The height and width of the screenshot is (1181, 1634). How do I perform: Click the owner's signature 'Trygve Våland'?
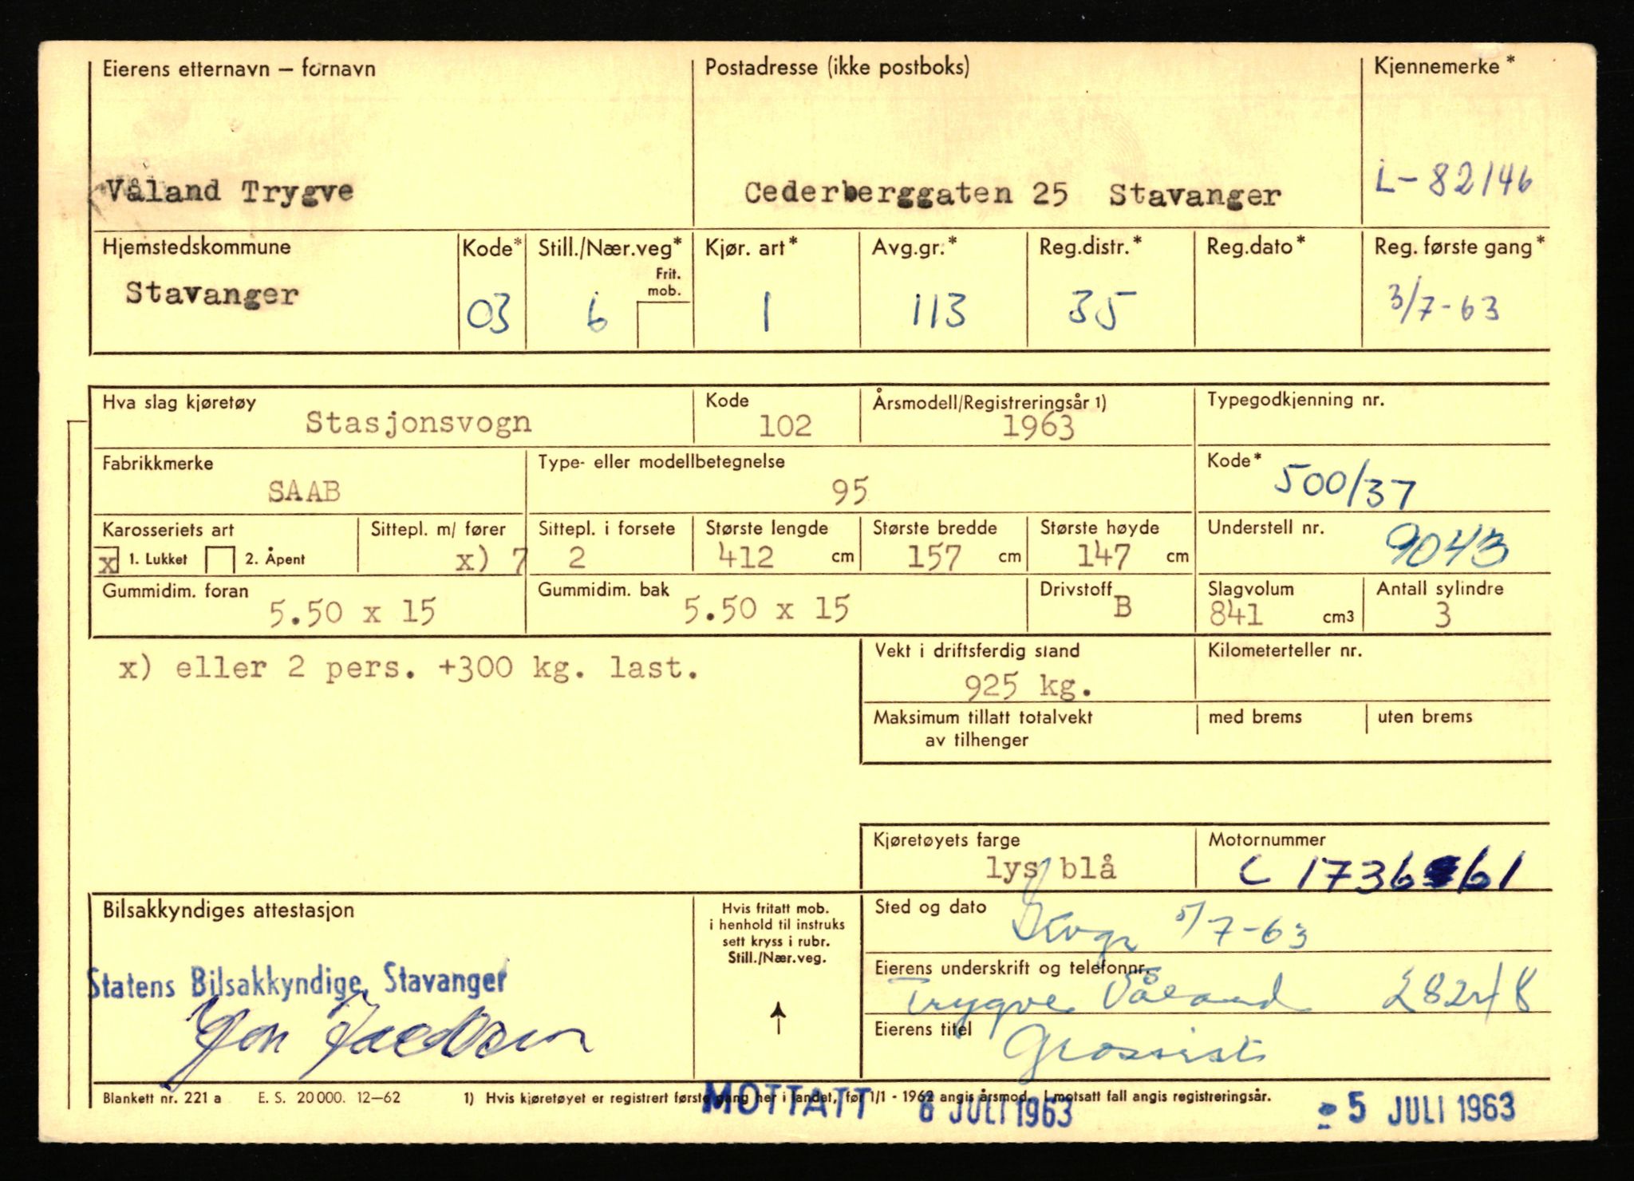(x=1099, y=997)
